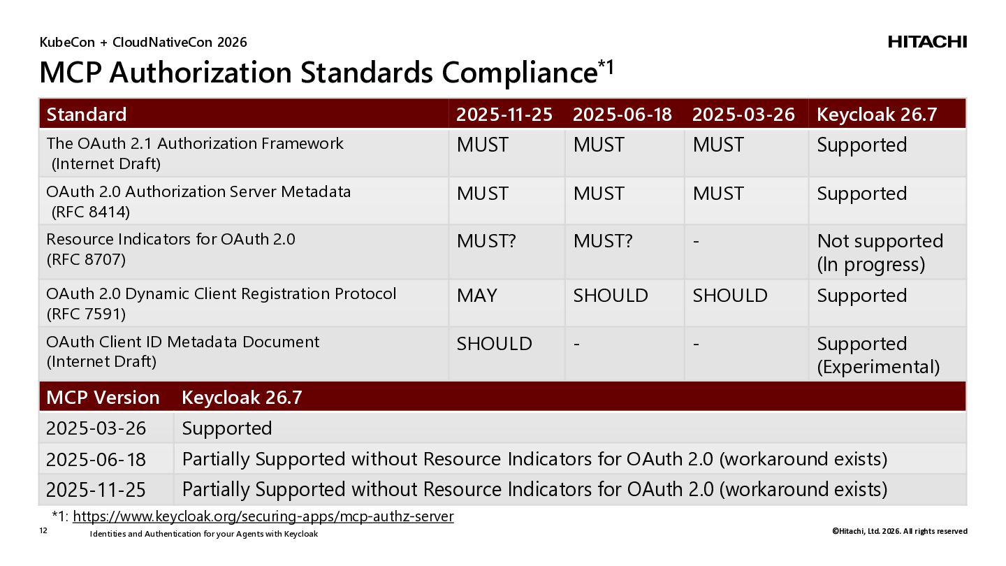Select MUST for Server Metadata under 2025-11-25
Viewport: 1006px width, 566px height.
click(483, 194)
